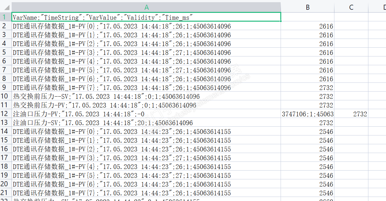This screenshot has height=201, width=386.
Task: Click cell containing DTE PV{3} at 14:44:18
Action: tap(146, 52)
